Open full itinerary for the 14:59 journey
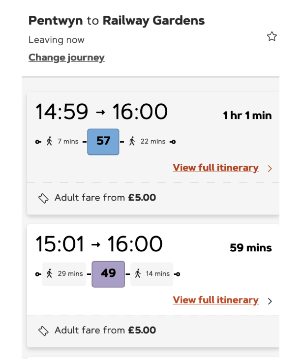This screenshot has height=359, width=304. coord(215,168)
